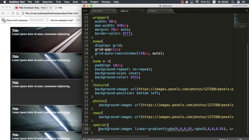Click the next tab arrow in Sublime
The width and height of the screenshot is (249, 140).
coord(86,10)
